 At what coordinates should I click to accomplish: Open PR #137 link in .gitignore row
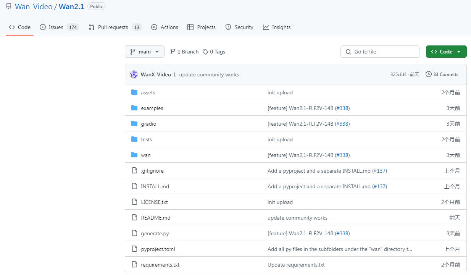click(x=379, y=171)
